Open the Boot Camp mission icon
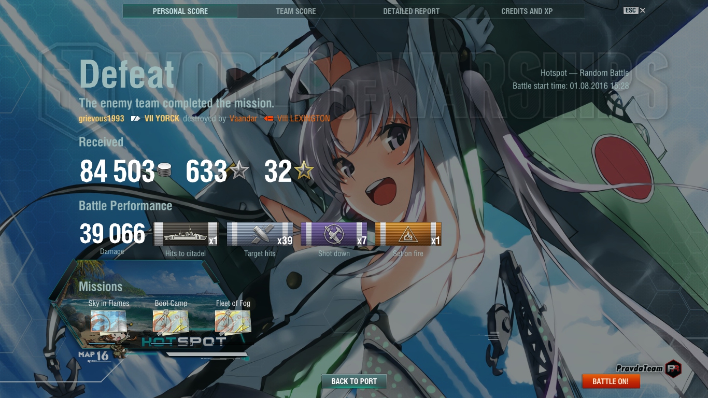Screen dimensions: 708x398 pyautogui.click(x=171, y=321)
